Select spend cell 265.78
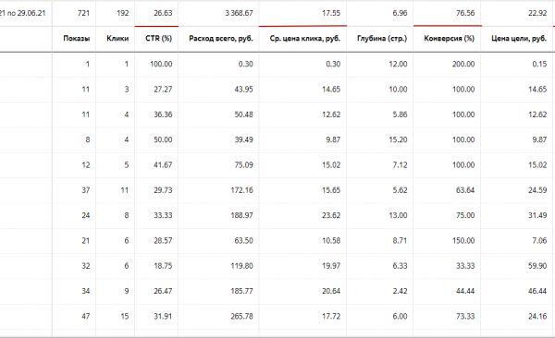 click(x=241, y=317)
